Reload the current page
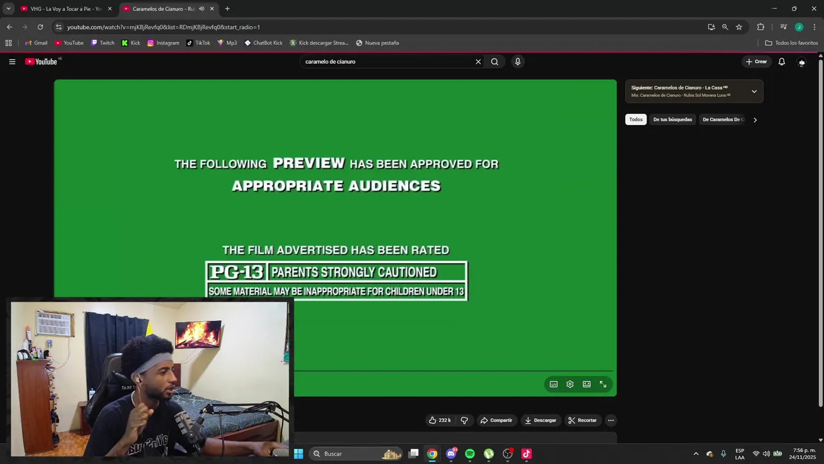824x464 pixels. 40,27
